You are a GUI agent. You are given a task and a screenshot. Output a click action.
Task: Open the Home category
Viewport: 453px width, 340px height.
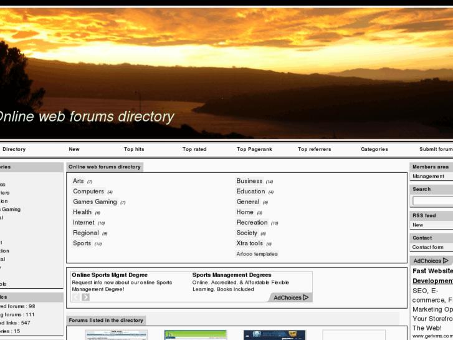(x=245, y=212)
